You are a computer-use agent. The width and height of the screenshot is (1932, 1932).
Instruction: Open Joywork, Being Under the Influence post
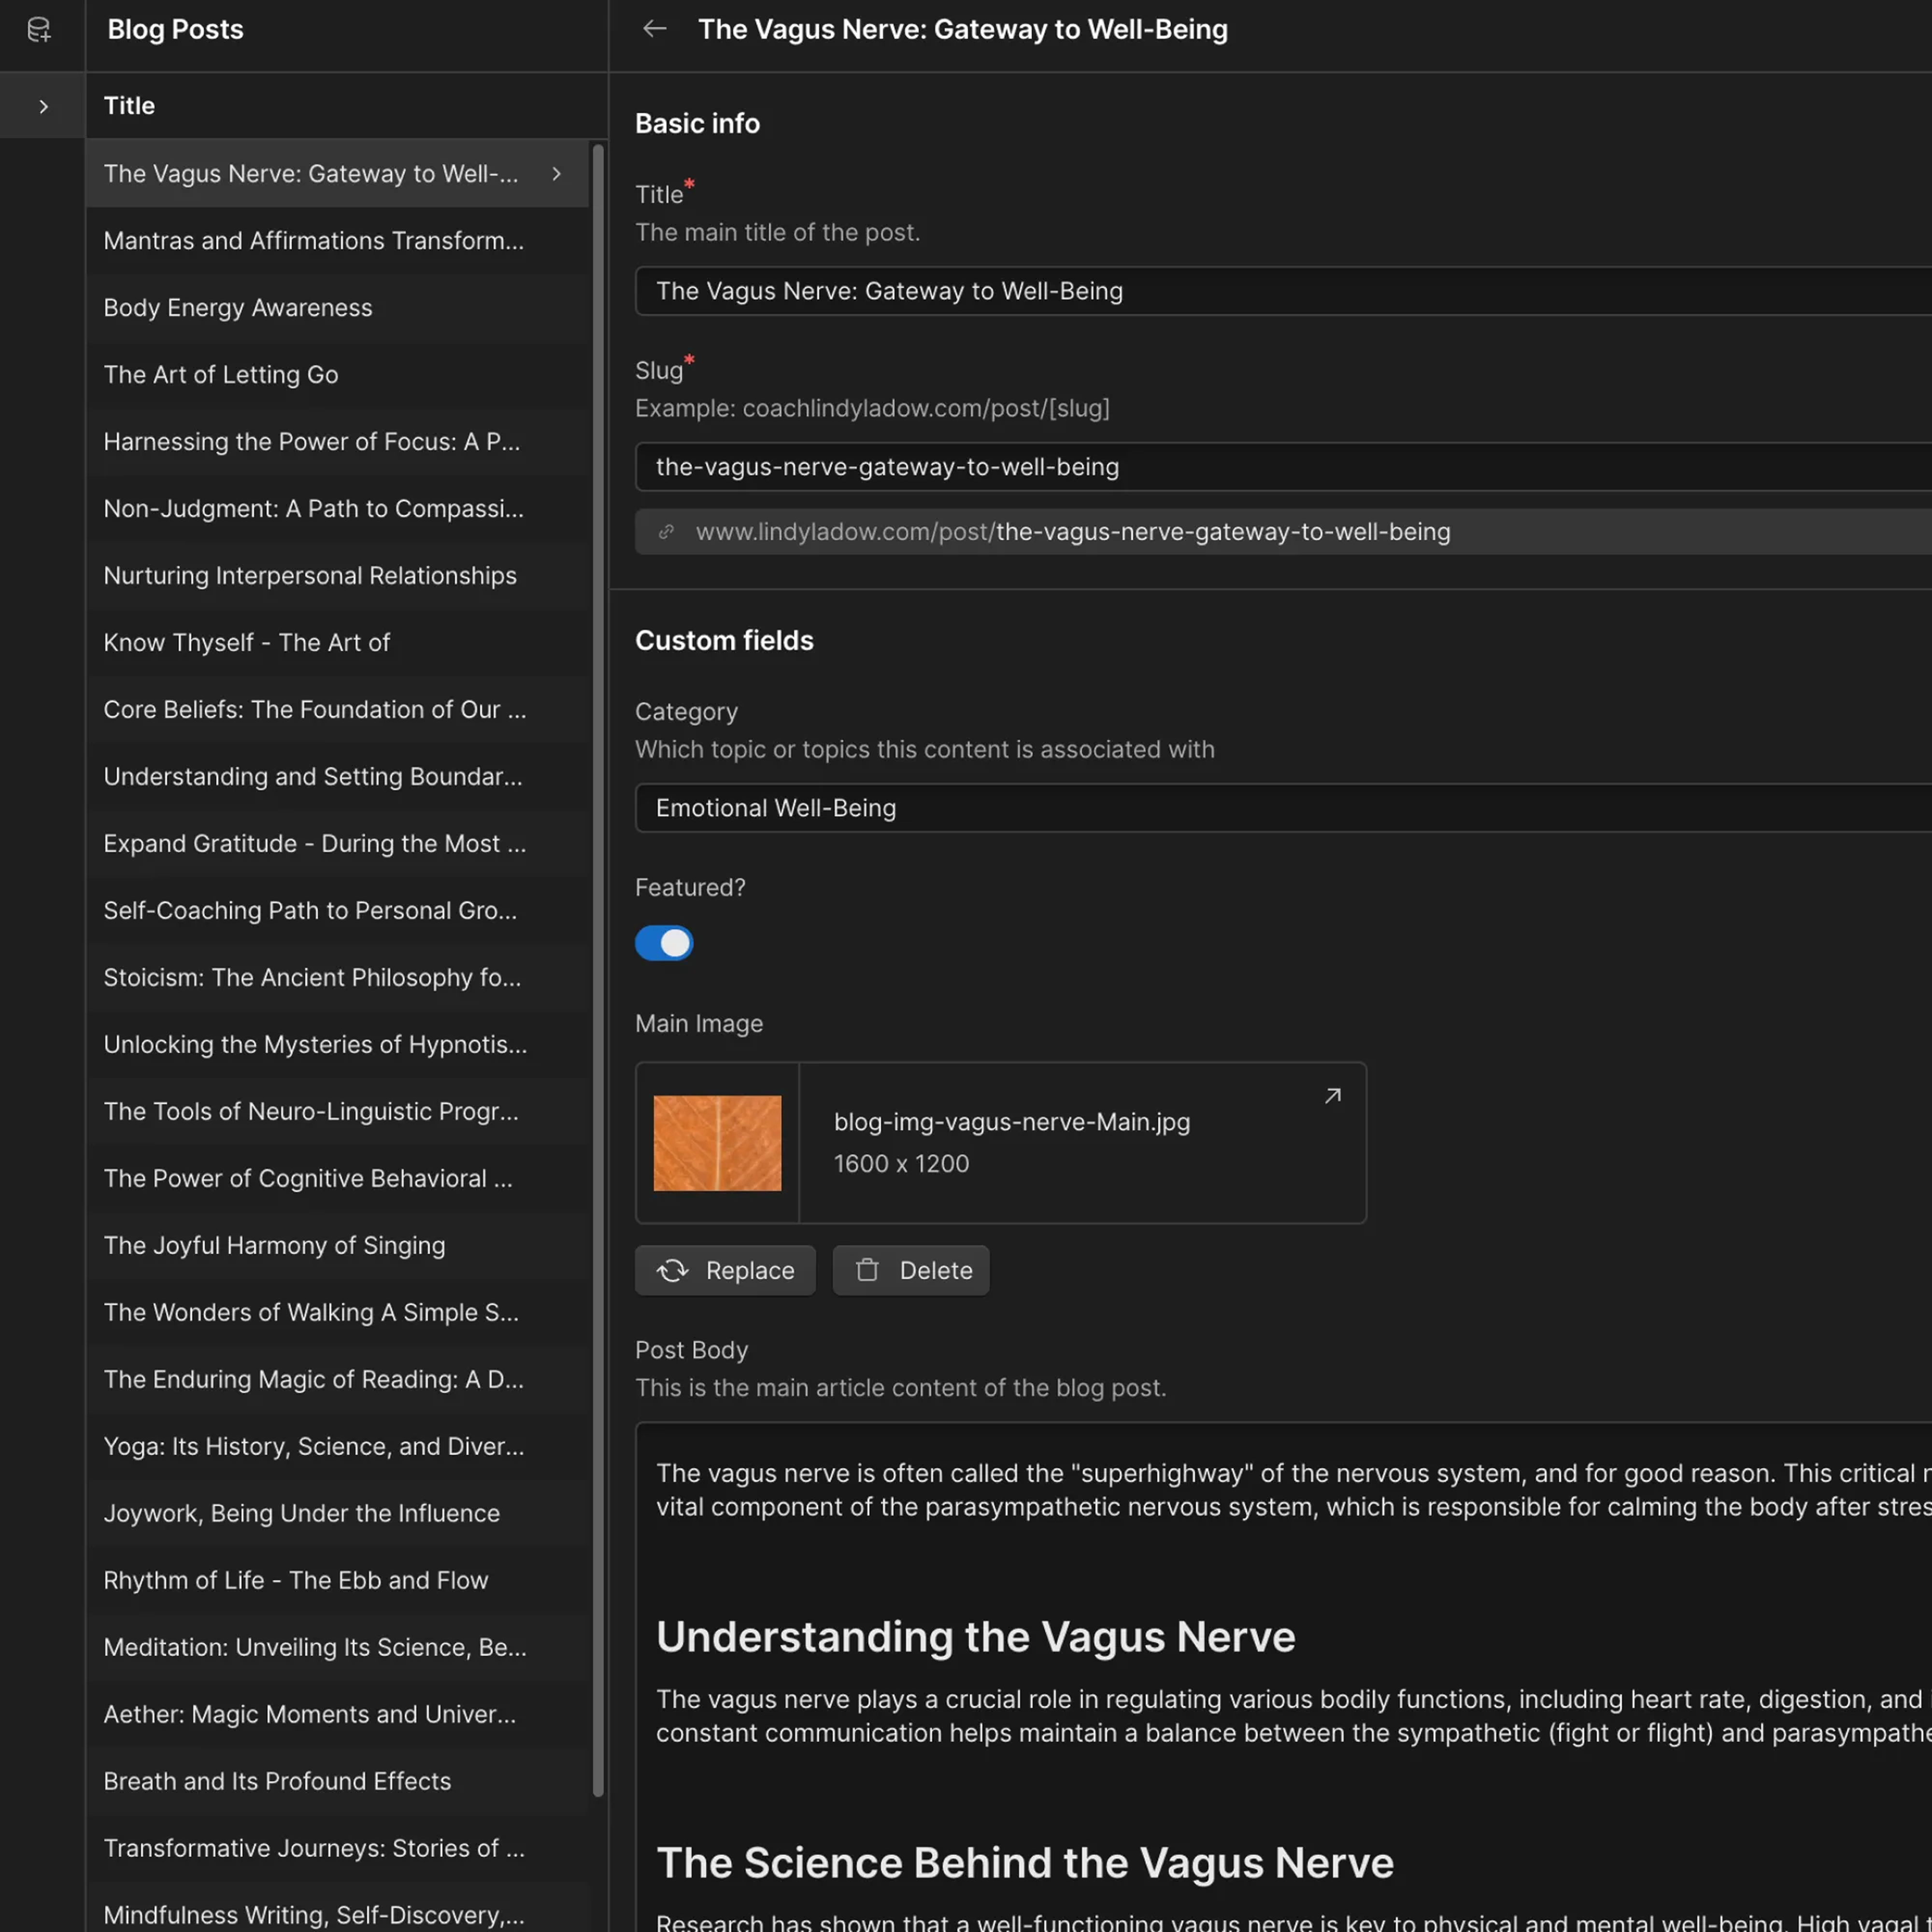pos(337,1514)
